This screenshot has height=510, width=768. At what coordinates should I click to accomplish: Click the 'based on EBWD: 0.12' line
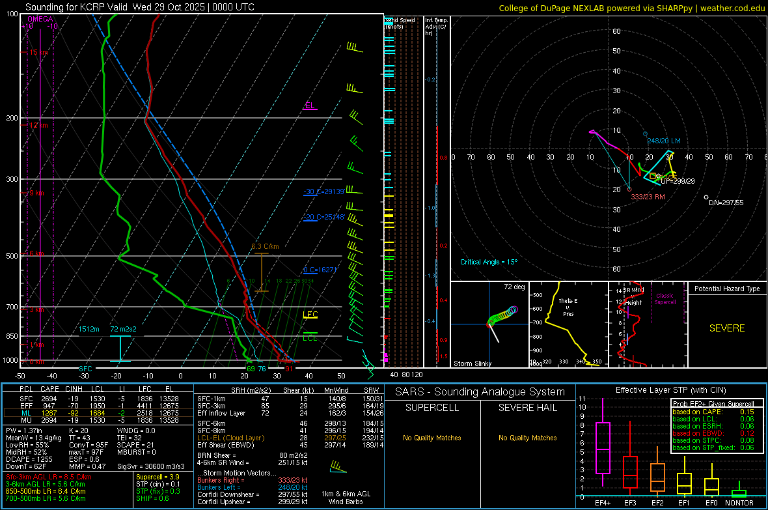pyautogui.click(x=713, y=433)
